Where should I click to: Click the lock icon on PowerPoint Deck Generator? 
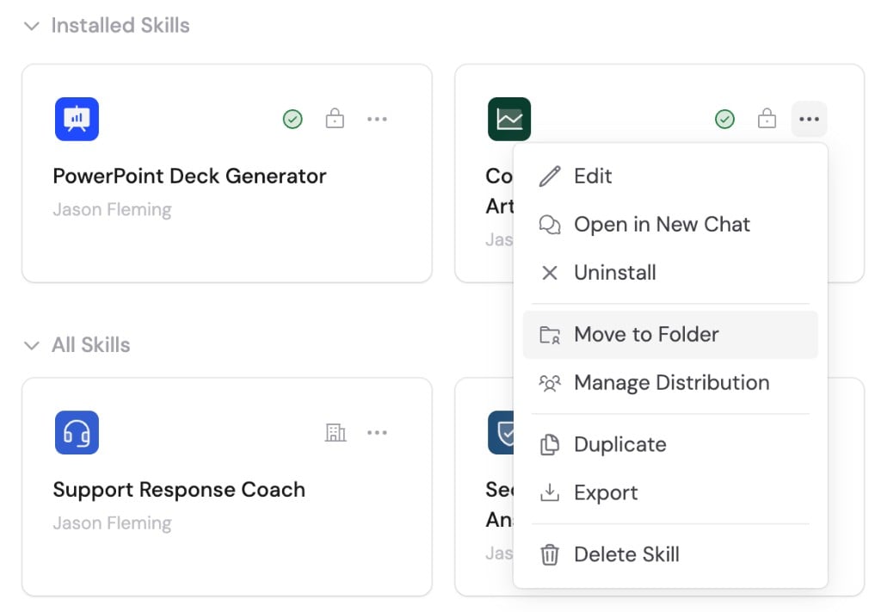tap(335, 119)
